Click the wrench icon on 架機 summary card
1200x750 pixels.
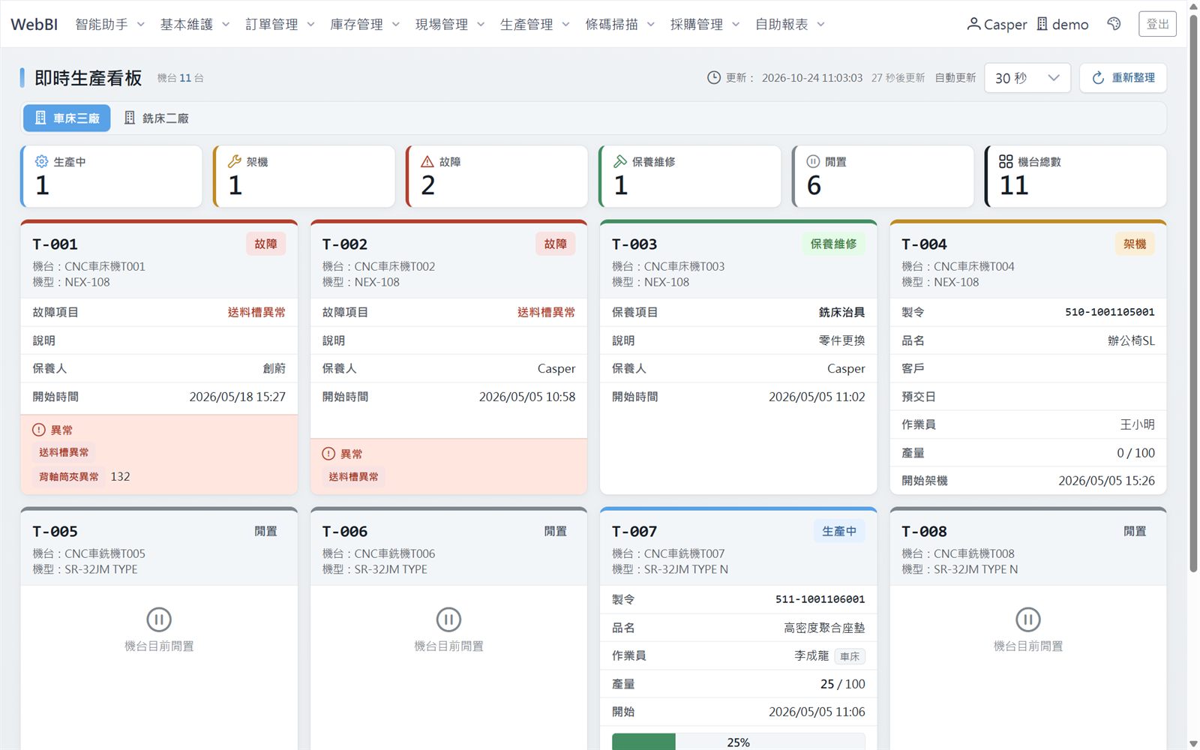(x=235, y=161)
